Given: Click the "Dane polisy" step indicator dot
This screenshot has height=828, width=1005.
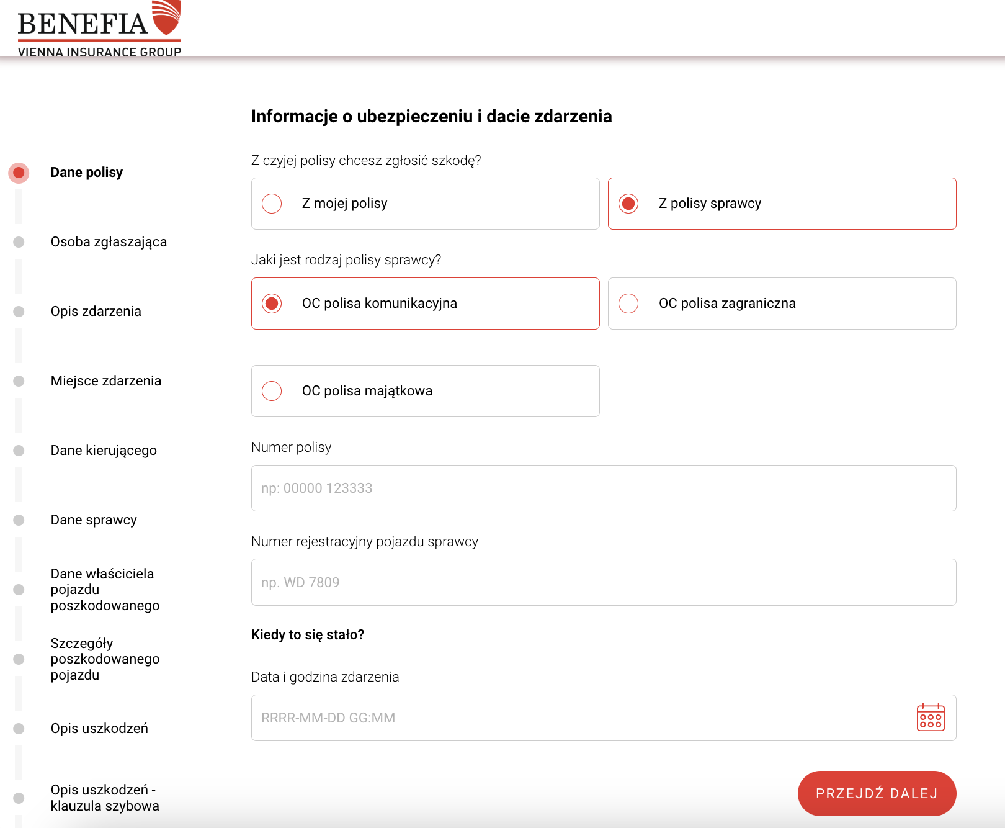Looking at the screenshot, I should coord(19,173).
